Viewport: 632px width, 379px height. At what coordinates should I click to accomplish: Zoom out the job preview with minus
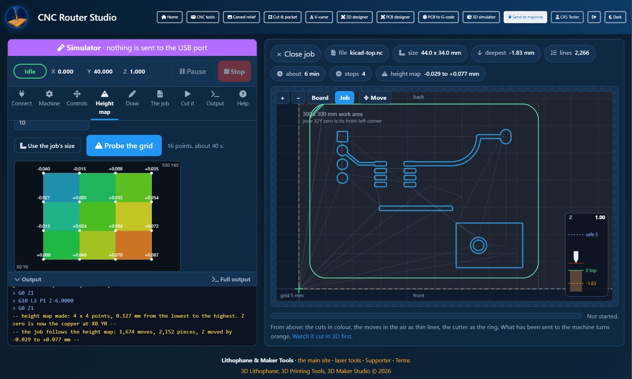click(x=298, y=98)
